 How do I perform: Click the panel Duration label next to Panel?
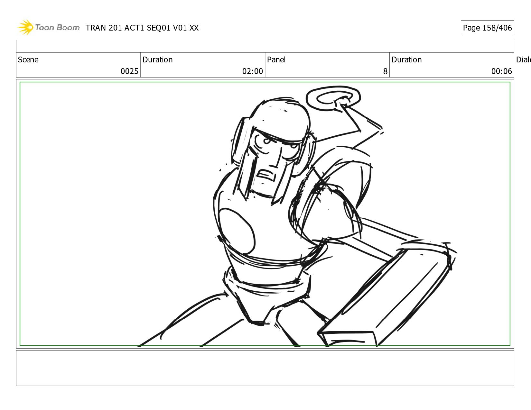[406, 60]
